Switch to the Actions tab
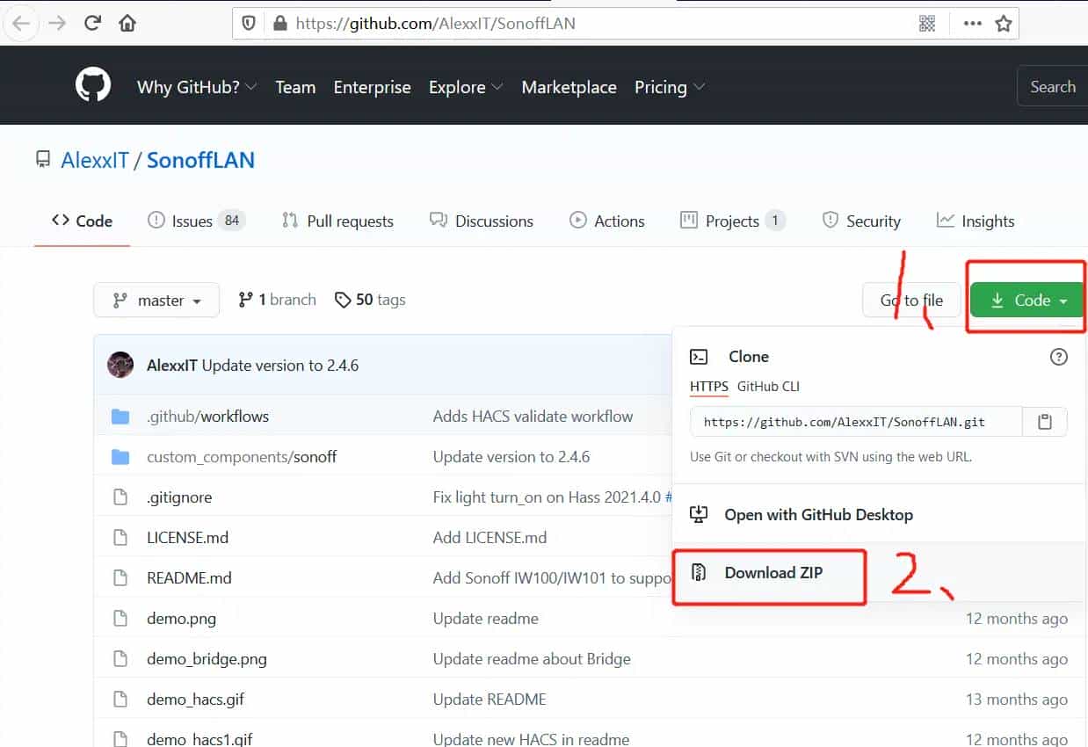 607,221
